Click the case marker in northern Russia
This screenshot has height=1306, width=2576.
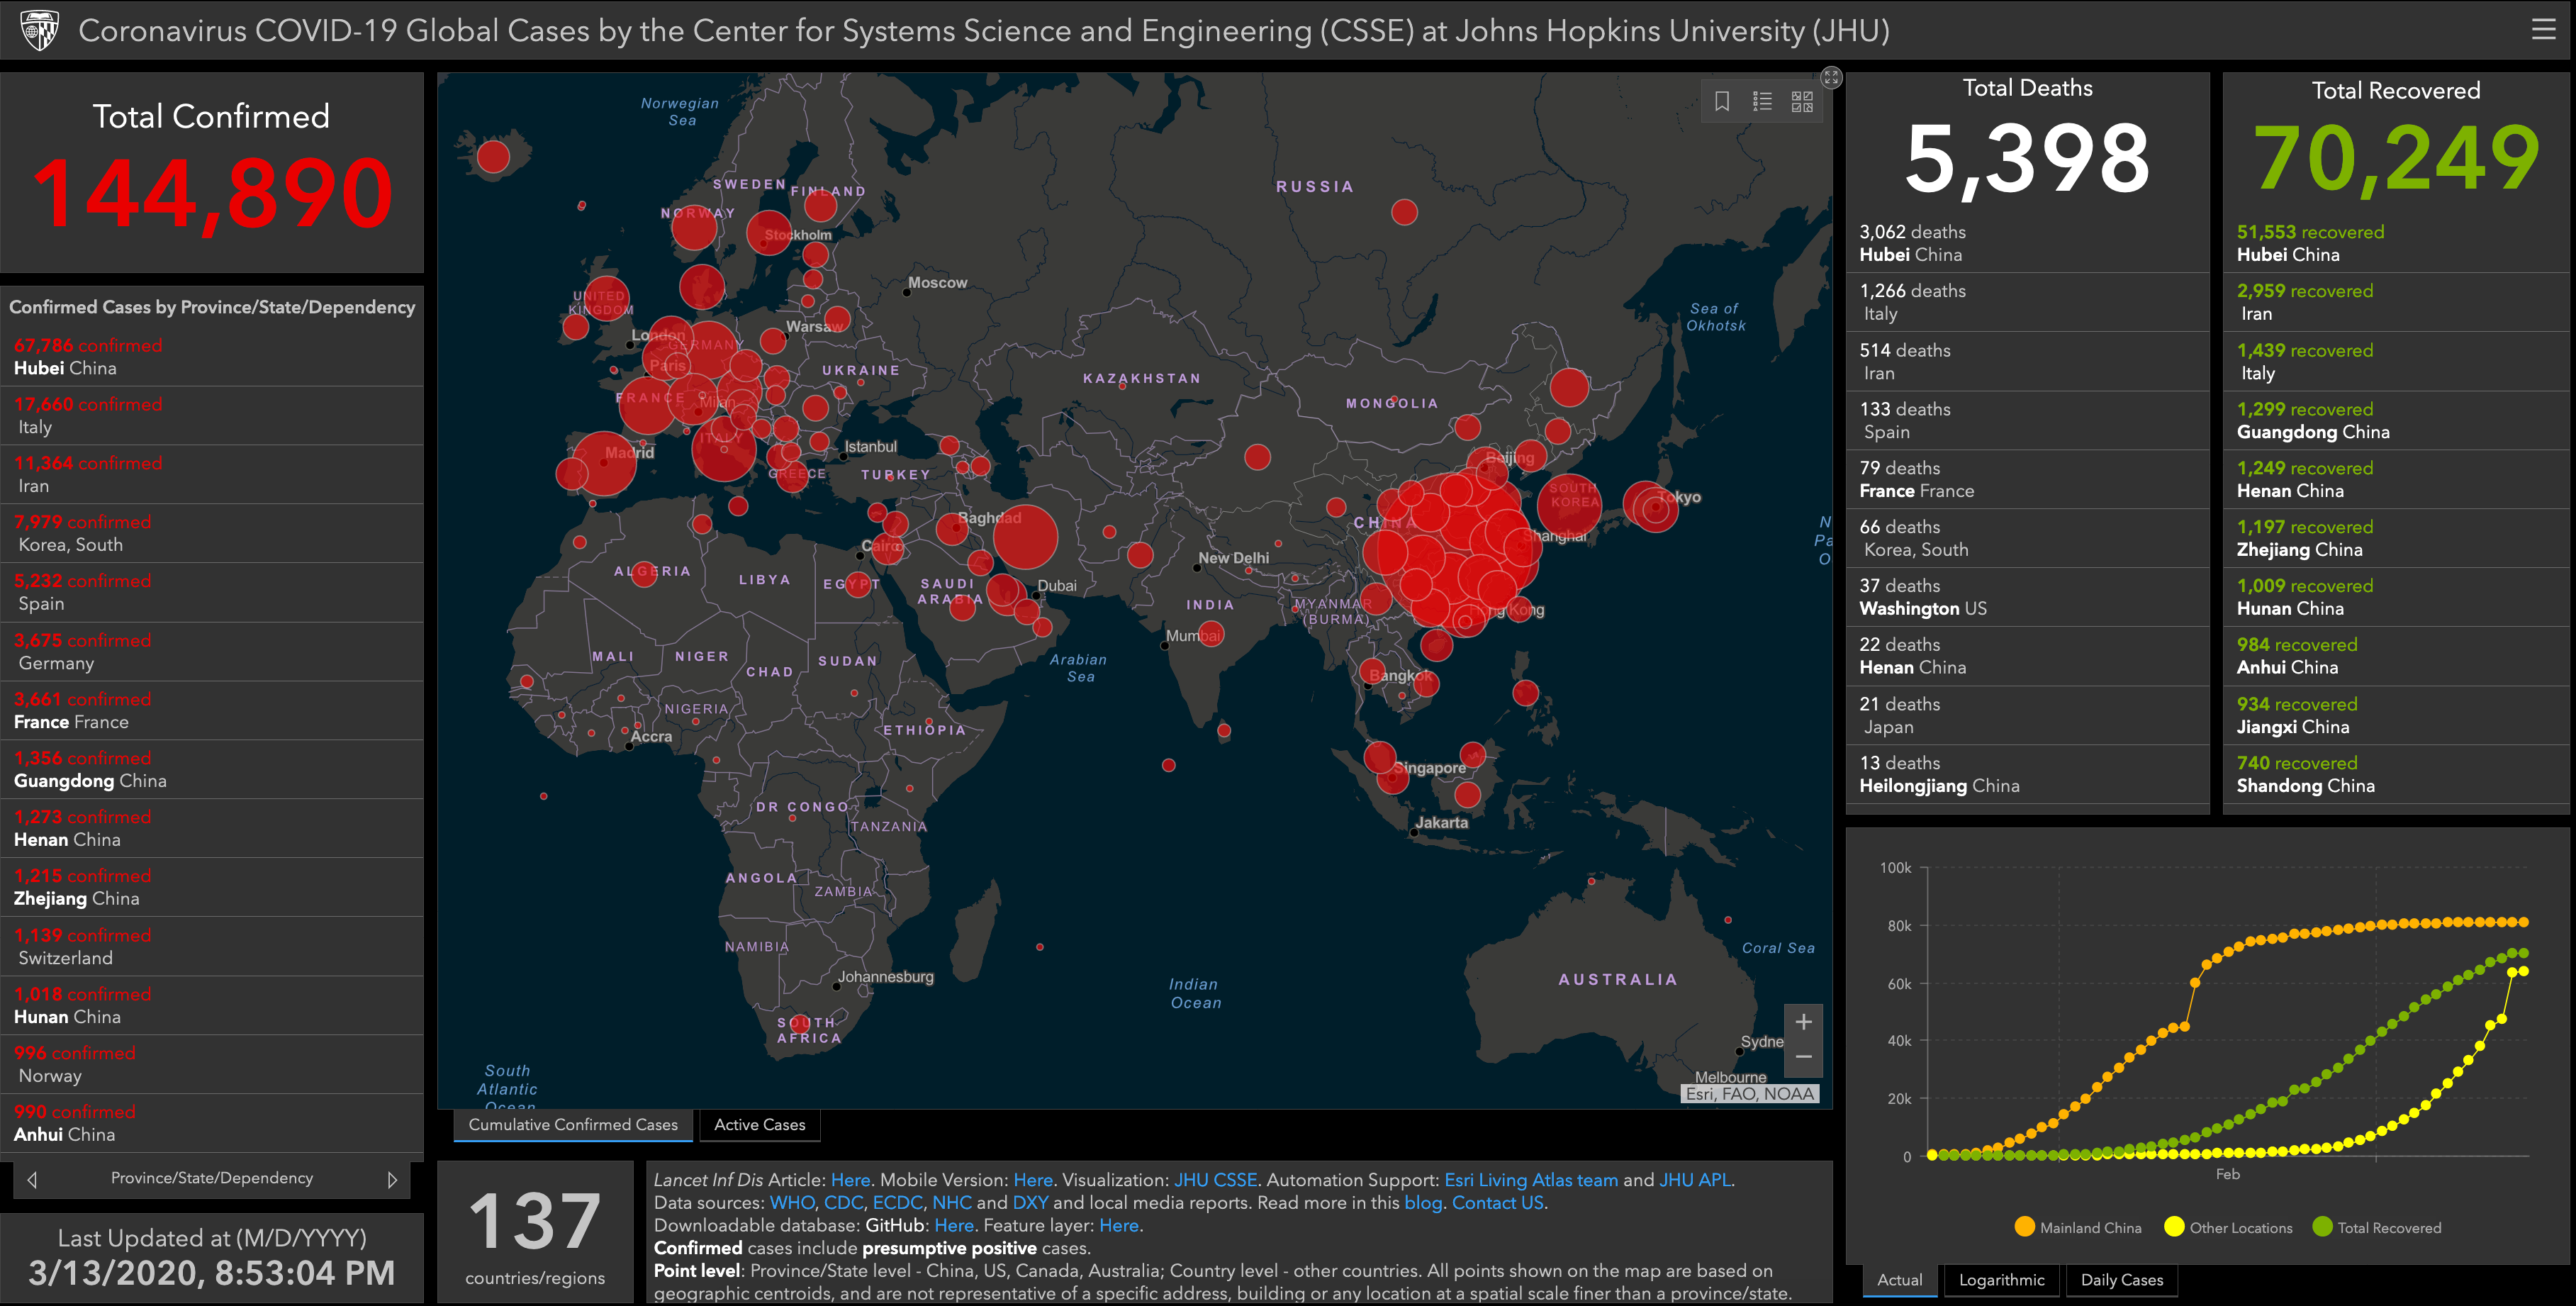[x=1404, y=212]
